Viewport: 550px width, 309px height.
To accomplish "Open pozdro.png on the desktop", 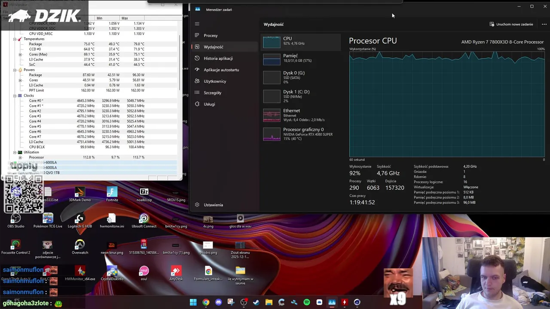I will [208, 247].
